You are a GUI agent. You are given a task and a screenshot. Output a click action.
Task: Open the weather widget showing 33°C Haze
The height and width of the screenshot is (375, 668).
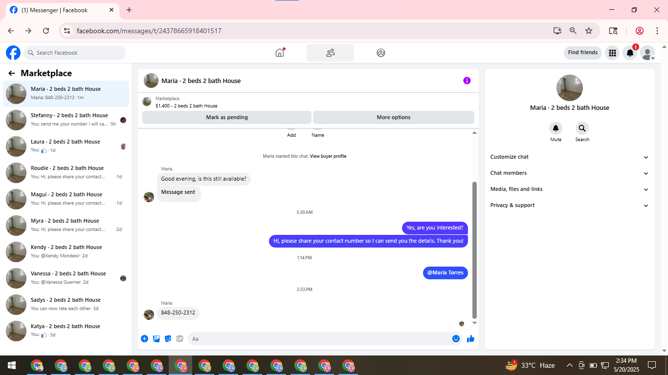531,365
